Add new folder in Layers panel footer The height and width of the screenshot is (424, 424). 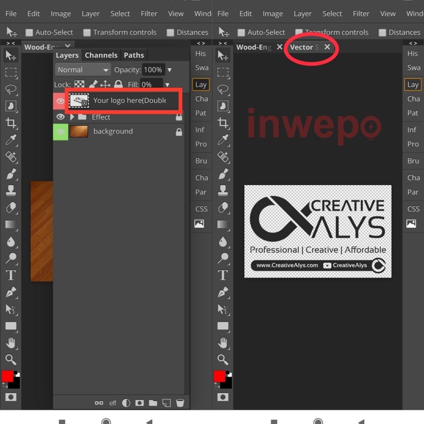[153, 403]
